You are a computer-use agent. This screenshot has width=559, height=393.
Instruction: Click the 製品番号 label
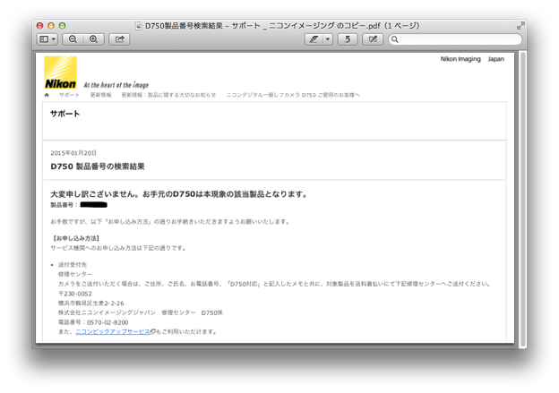(62, 205)
